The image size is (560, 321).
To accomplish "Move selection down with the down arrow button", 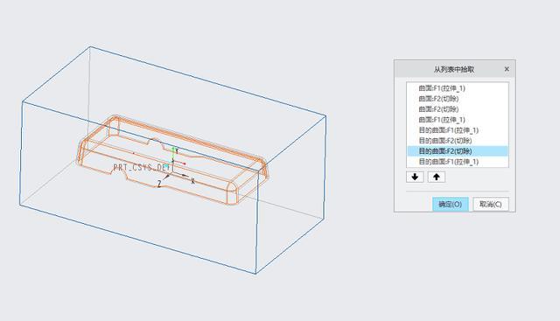I will (415, 177).
